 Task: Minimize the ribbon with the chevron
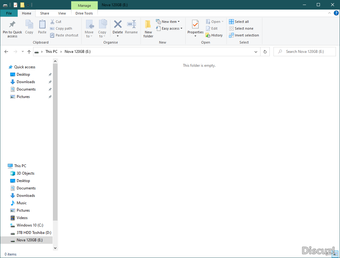[x=329, y=13]
